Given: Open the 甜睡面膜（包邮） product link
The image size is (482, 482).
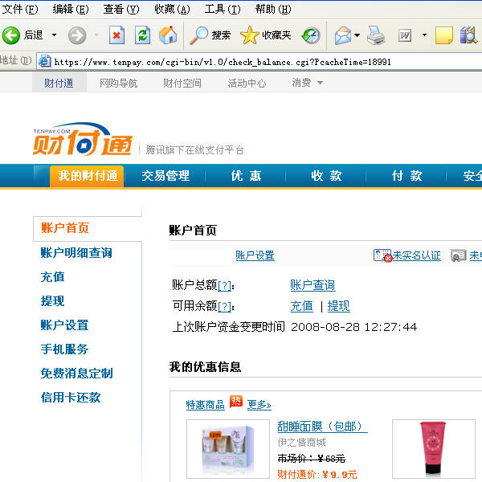Looking at the screenshot, I should tap(322, 427).
